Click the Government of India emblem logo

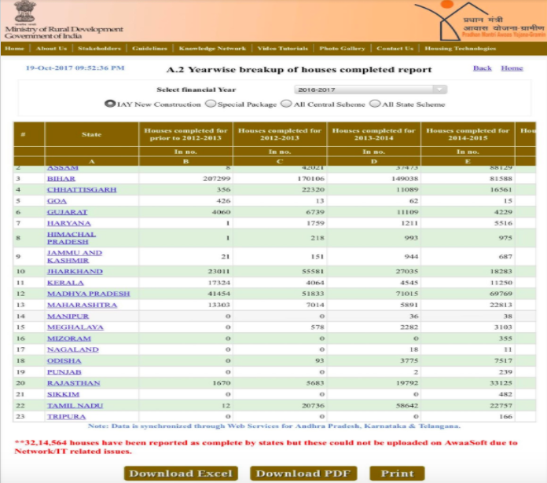[x=18, y=13]
